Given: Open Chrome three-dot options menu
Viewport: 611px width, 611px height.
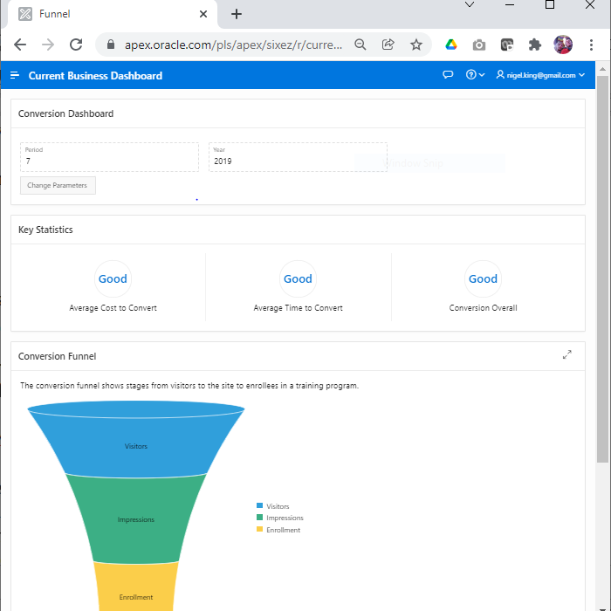Looking at the screenshot, I should point(591,45).
